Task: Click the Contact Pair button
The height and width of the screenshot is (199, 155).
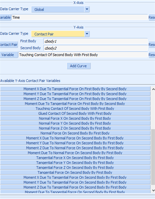Action: [9, 45]
